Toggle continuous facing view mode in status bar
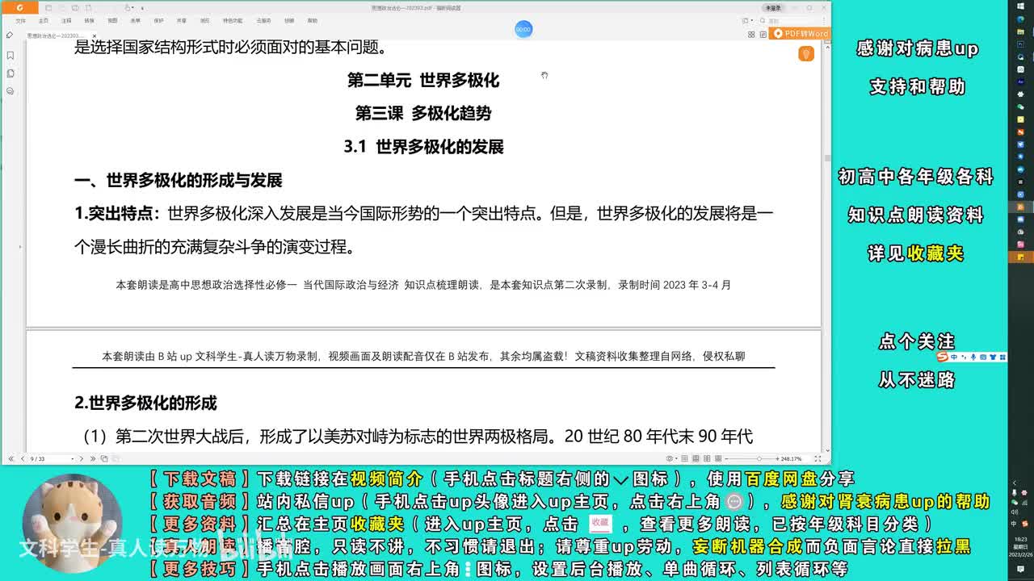This screenshot has width=1034, height=581. click(717, 458)
